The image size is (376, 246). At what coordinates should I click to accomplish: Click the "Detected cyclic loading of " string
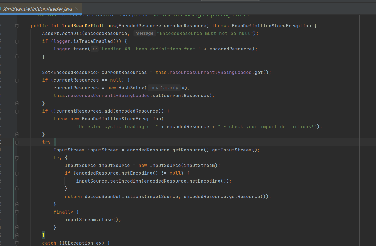(x=117, y=127)
